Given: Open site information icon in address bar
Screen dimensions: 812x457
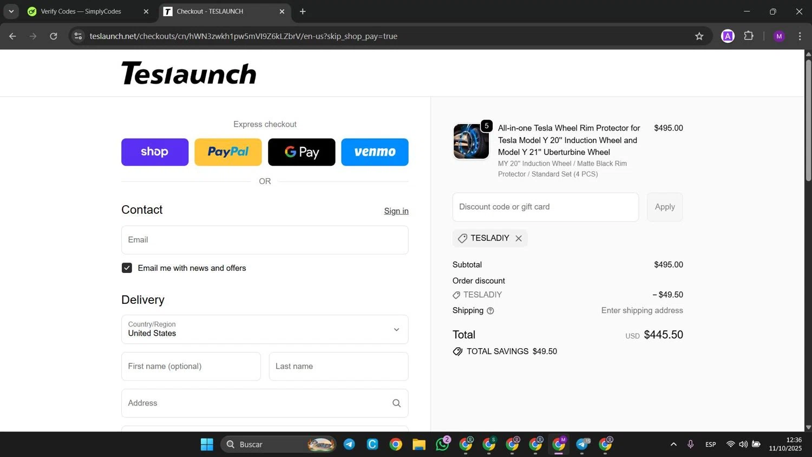Looking at the screenshot, I should click(78, 36).
